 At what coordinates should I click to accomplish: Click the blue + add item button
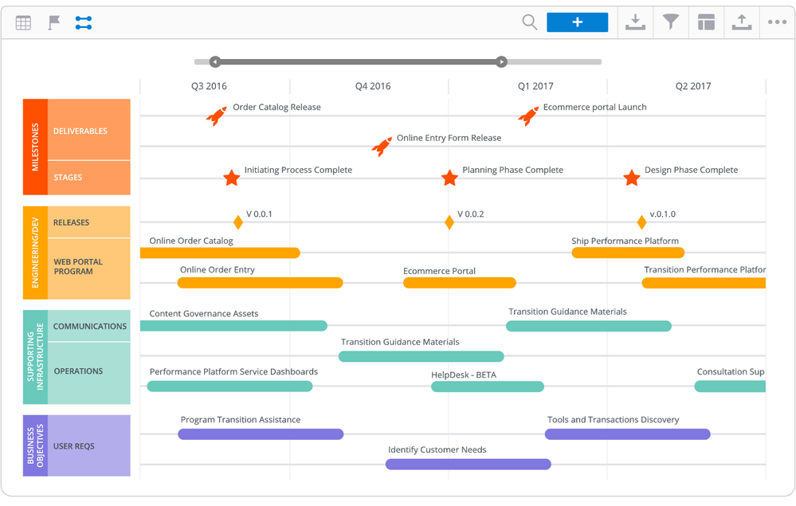tap(577, 22)
